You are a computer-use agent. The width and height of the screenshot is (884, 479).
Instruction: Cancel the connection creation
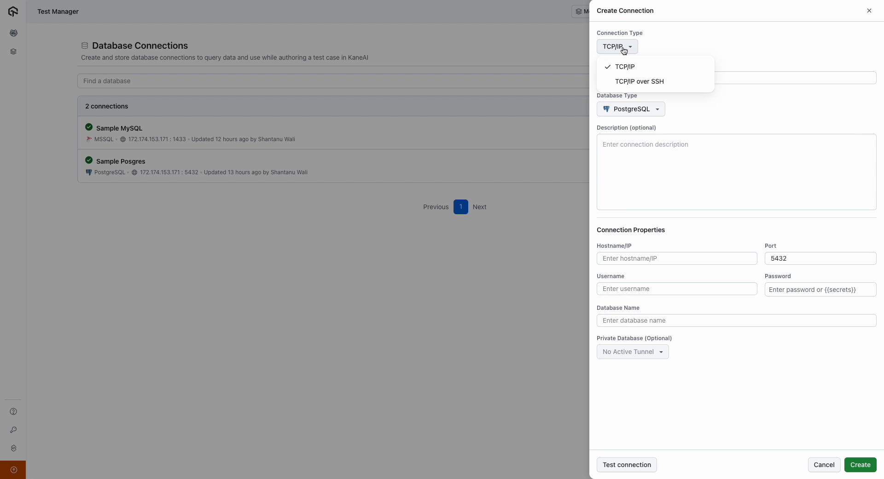click(824, 465)
